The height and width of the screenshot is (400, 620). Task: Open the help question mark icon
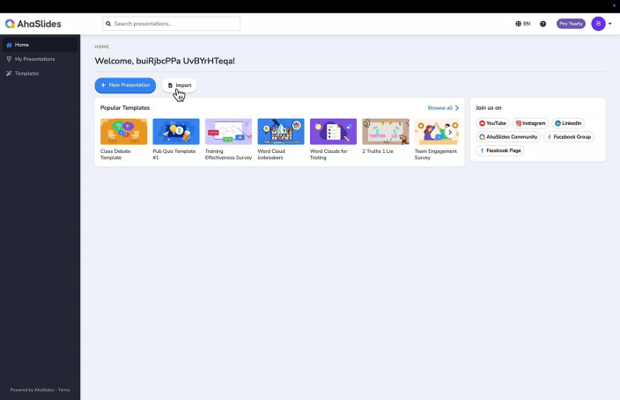click(x=542, y=24)
